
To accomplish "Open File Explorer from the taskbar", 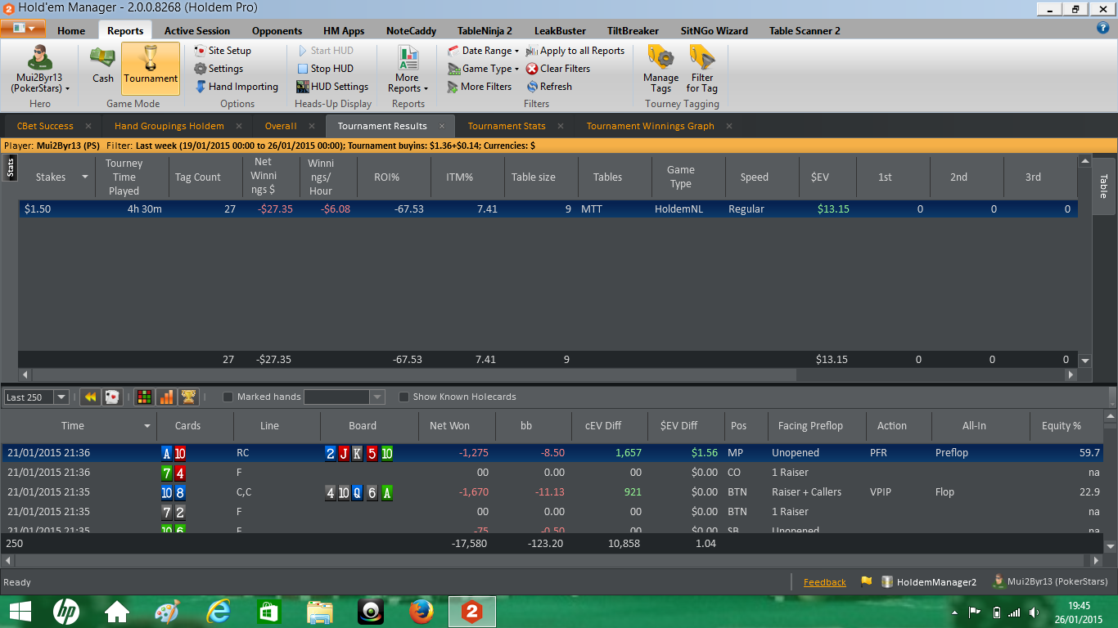I will click(320, 611).
